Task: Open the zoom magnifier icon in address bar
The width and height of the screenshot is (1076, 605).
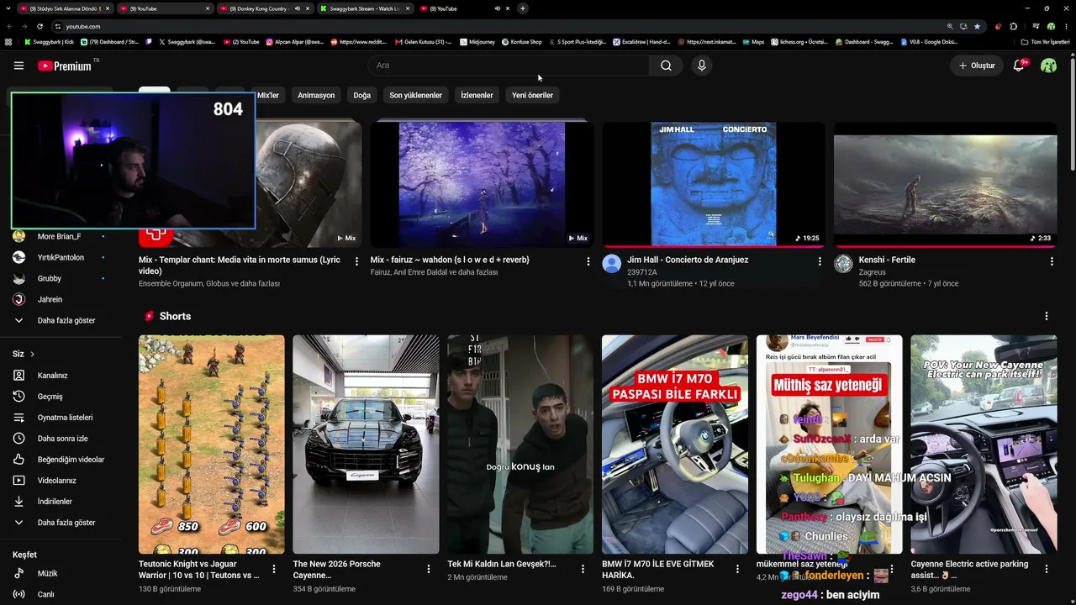Action: (950, 26)
